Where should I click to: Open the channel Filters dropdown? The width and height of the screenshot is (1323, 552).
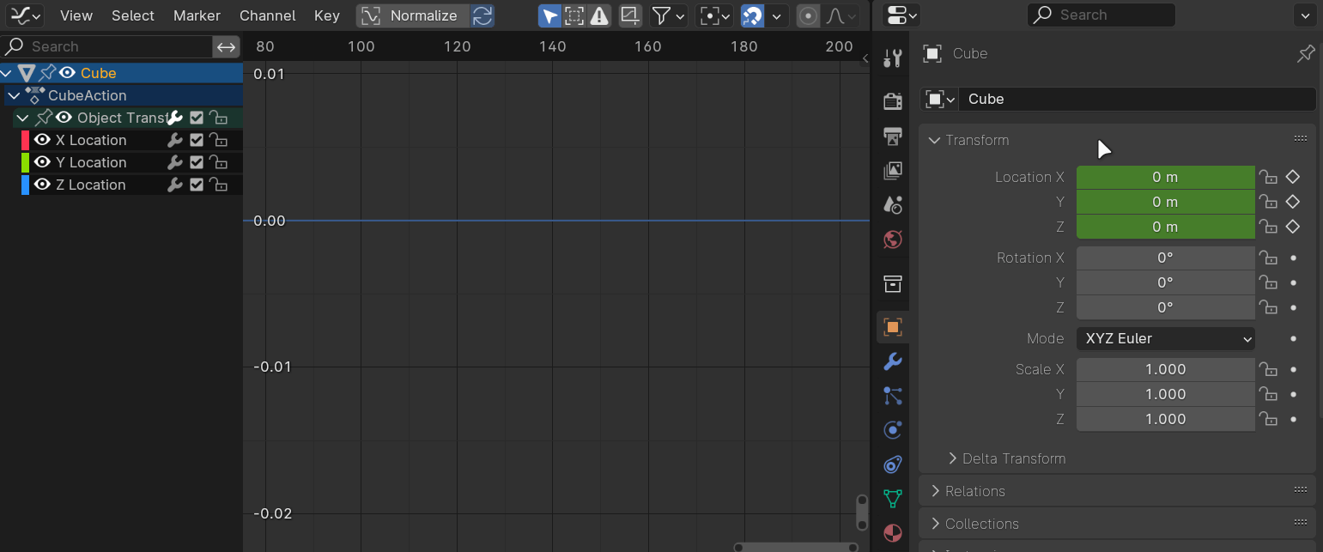point(668,15)
